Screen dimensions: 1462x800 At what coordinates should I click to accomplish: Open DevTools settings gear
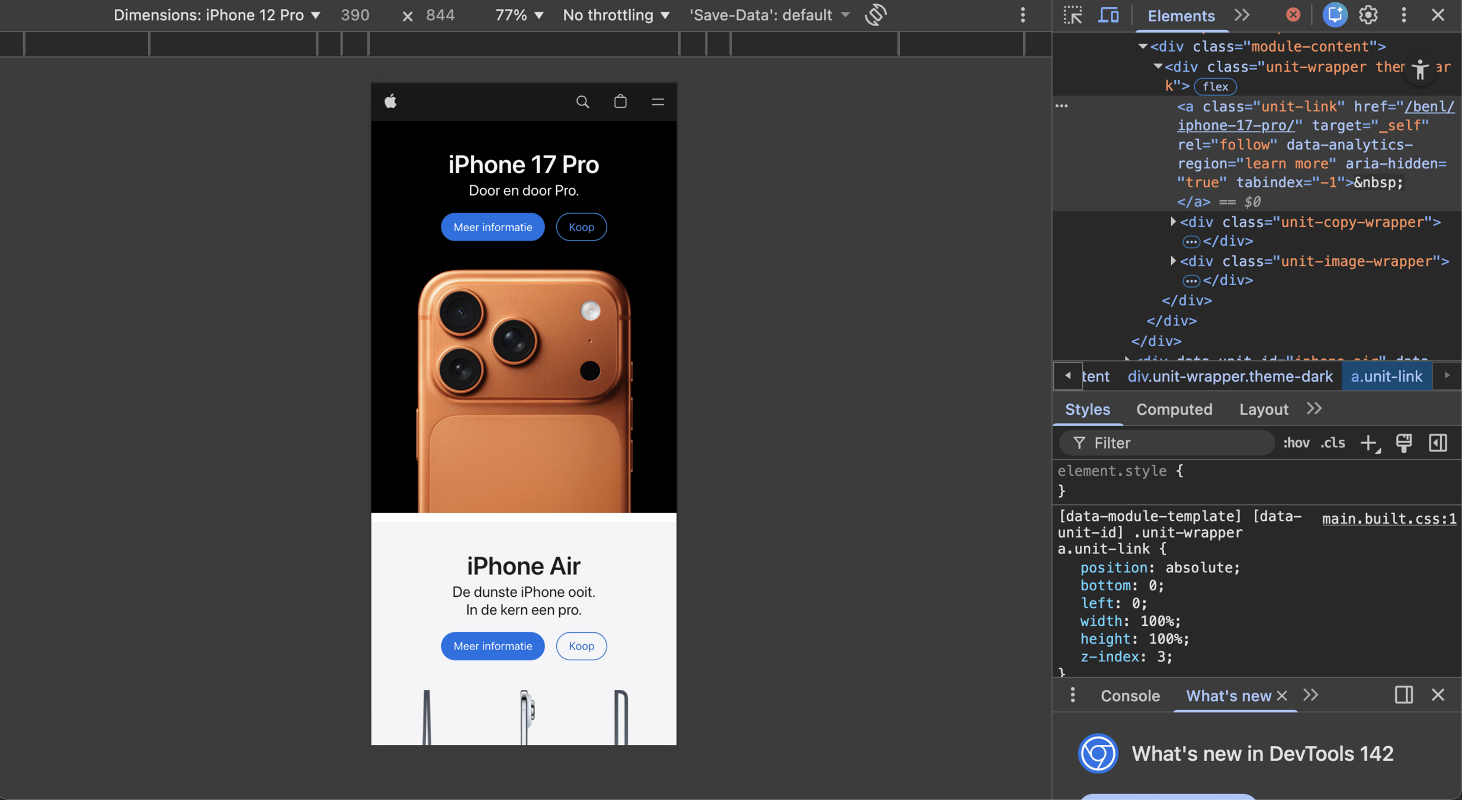click(1368, 15)
